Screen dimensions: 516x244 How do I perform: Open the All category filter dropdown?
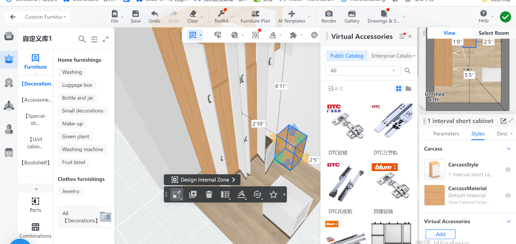(363, 70)
